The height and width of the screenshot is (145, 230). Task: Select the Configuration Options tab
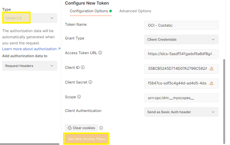(x=89, y=11)
